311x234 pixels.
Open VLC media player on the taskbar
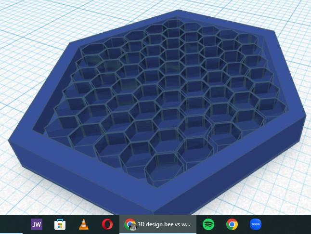click(x=83, y=224)
